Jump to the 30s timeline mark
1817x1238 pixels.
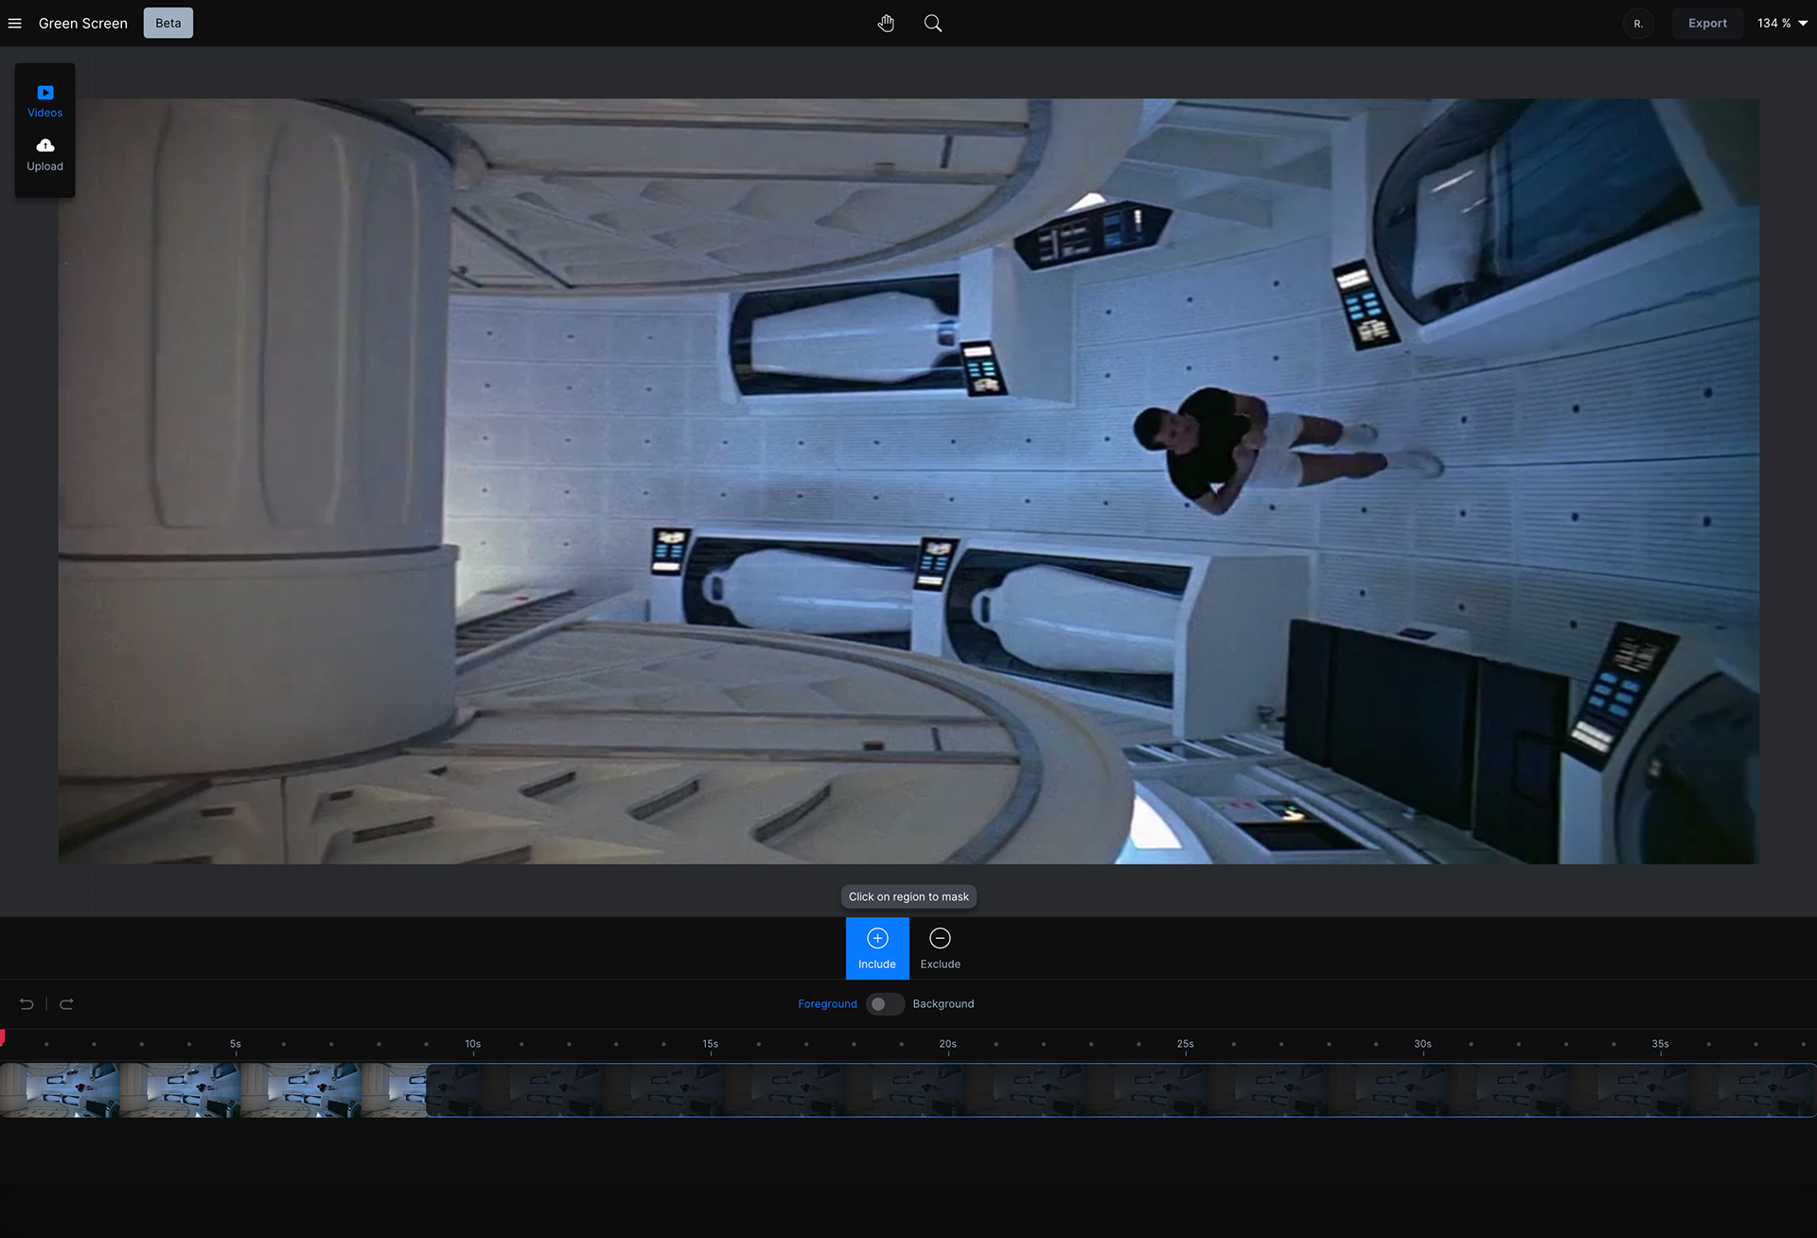tap(1423, 1044)
